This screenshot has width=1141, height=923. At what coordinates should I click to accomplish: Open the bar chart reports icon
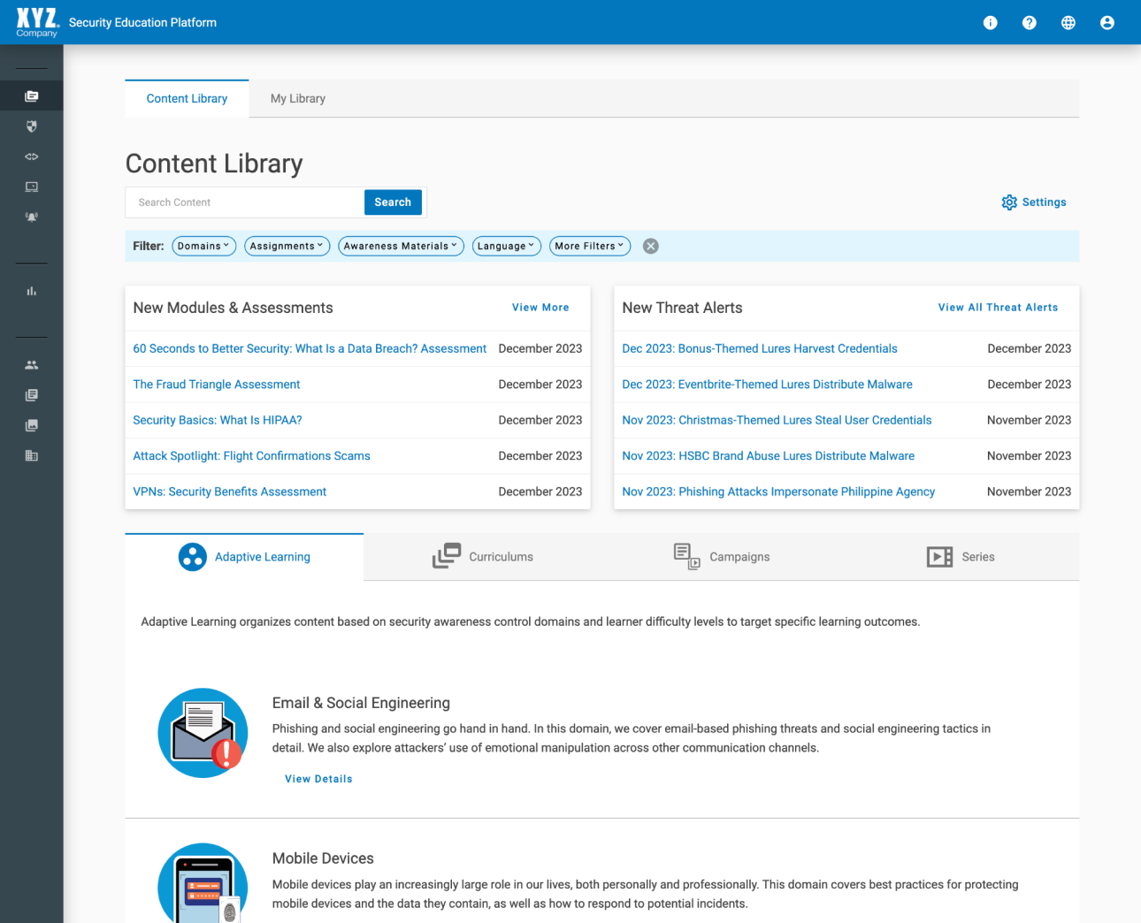click(32, 291)
